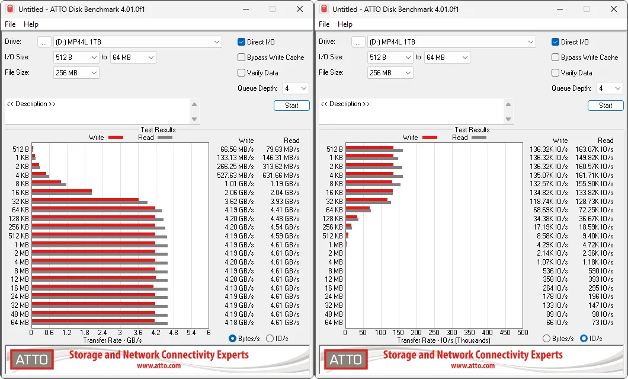The image size is (628, 379).
Task: Open File Size 256 MB dropdown, left window
Action: coord(76,72)
